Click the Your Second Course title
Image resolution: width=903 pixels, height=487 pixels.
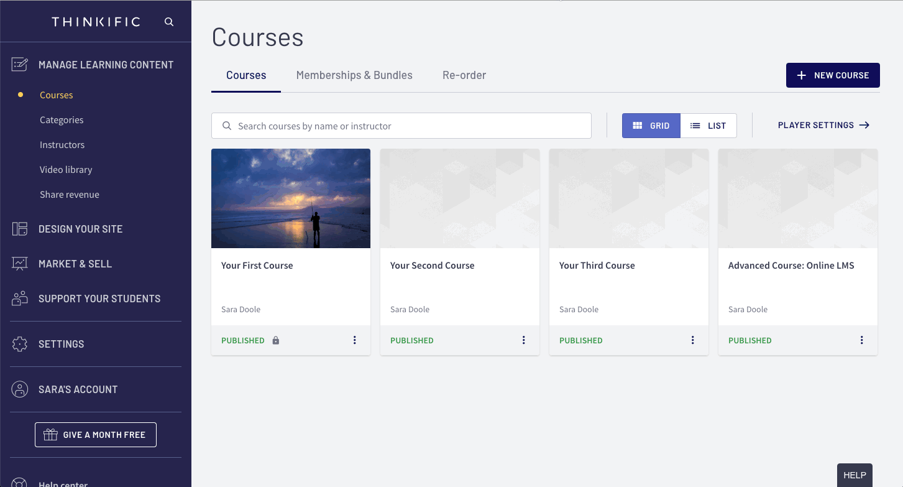pos(433,266)
